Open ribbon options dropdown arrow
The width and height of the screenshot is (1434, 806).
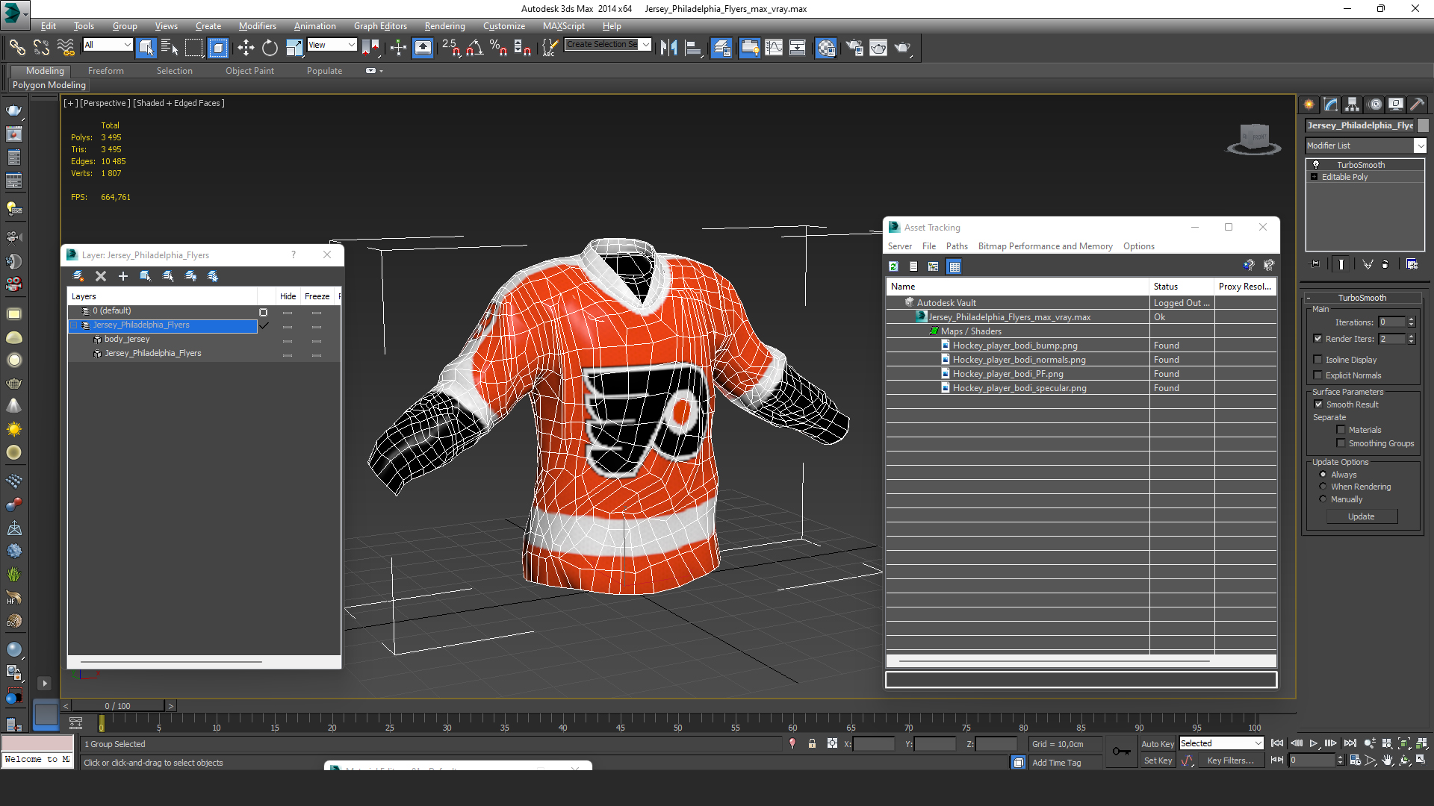[x=381, y=71]
